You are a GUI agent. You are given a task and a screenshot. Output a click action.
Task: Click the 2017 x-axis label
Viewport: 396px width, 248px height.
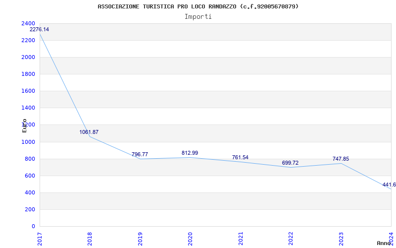40,239
